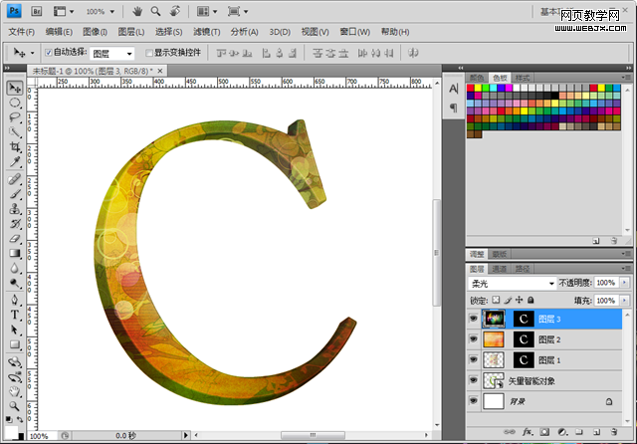Delete layer using trash icon
The width and height of the screenshot is (637, 444).
(x=614, y=432)
